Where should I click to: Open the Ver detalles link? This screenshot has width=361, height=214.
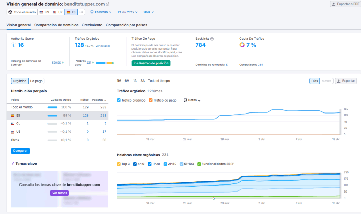pyautogui.click(x=103, y=46)
